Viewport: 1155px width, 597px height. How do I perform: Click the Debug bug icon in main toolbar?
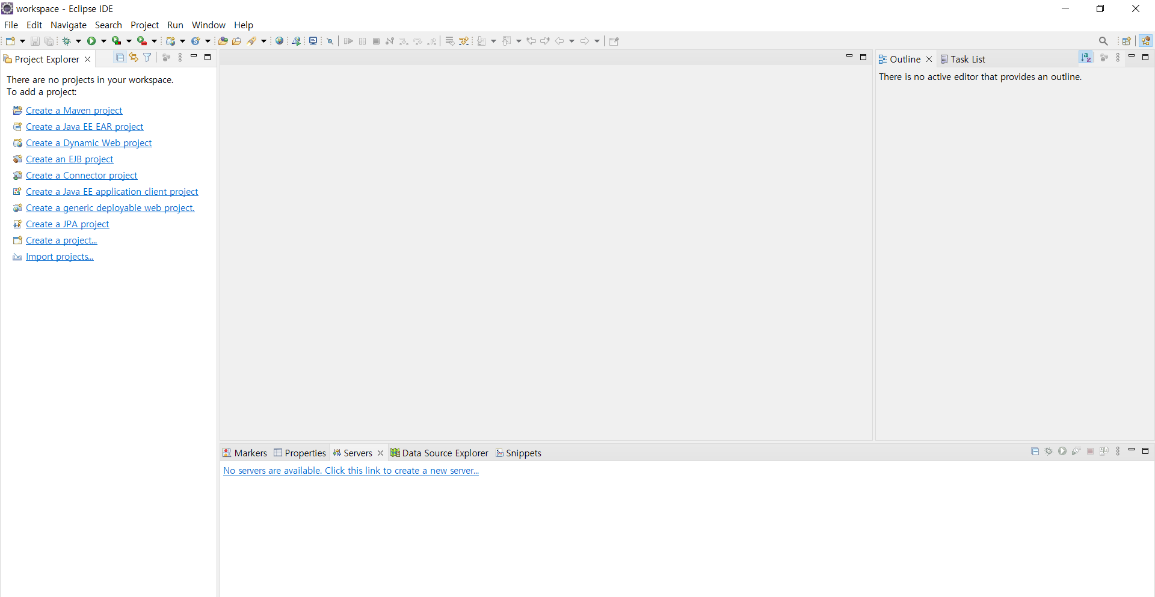(67, 41)
